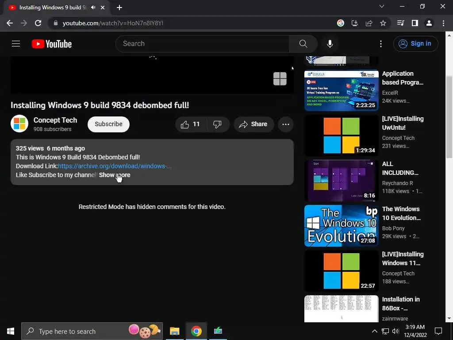Reload the YouTube page
This screenshot has height=340, width=453.
[38, 23]
